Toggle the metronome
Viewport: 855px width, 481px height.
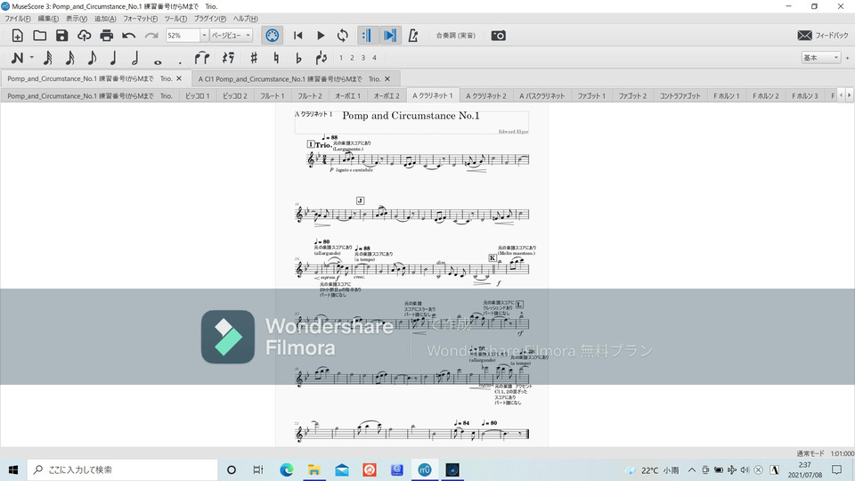412,36
